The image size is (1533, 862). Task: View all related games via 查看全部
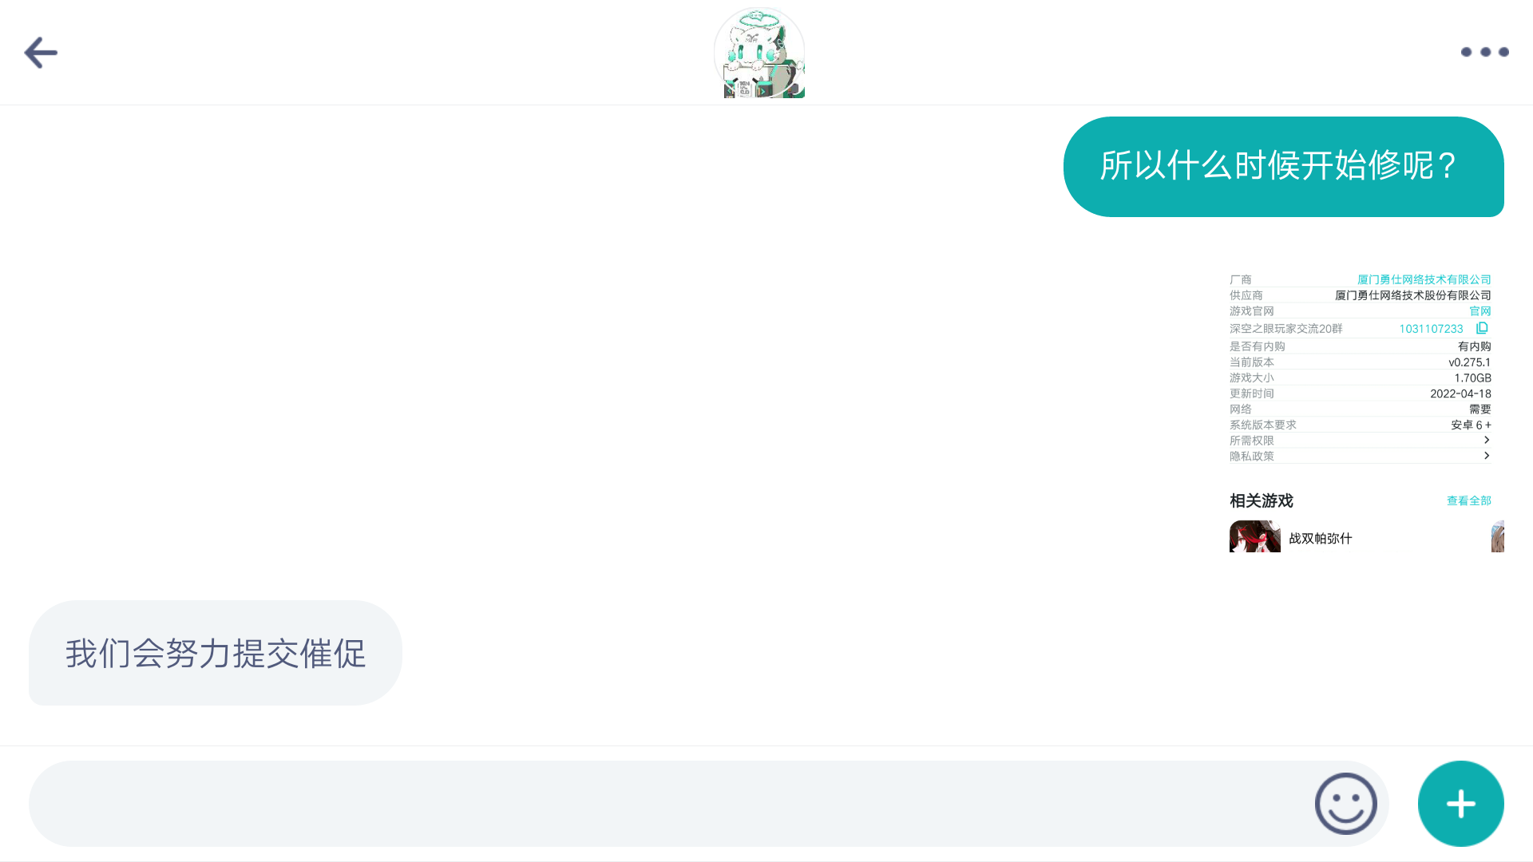[x=1468, y=500]
